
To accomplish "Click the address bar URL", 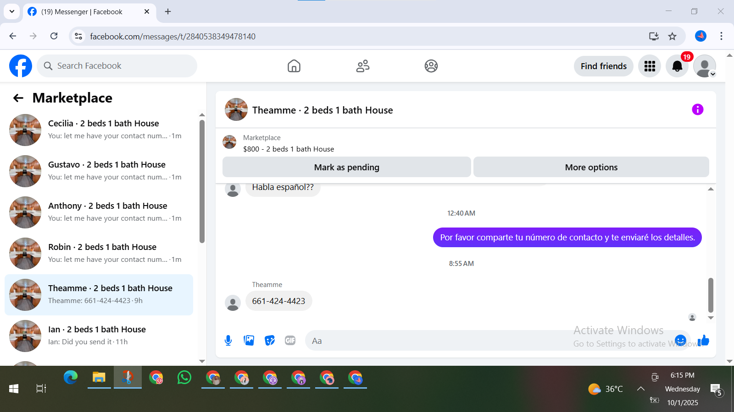I will click(173, 37).
